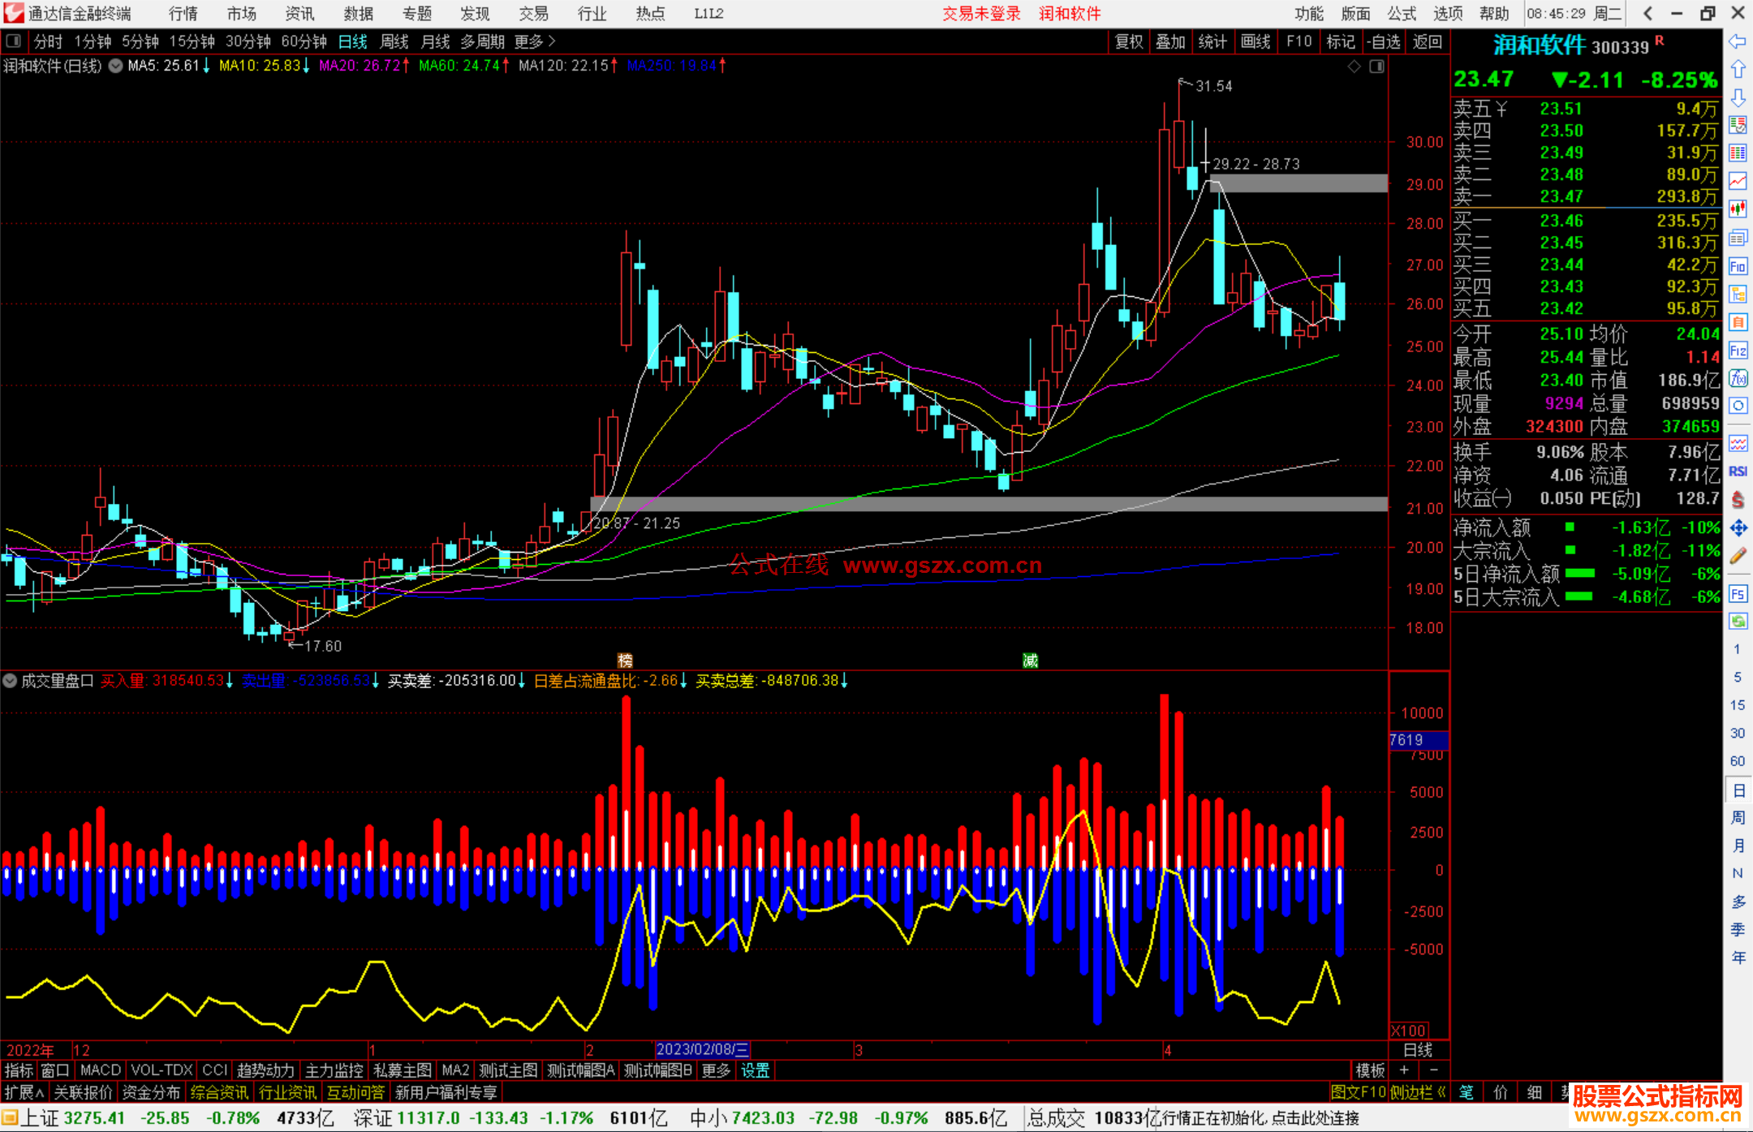The width and height of the screenshot is (1753, 1132).
Task: Click the + zoom in button
Action: point(1404,1070)
